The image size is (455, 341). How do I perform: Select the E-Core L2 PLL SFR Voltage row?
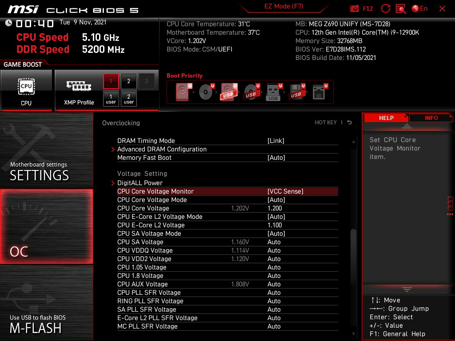(x=227, y=318)
